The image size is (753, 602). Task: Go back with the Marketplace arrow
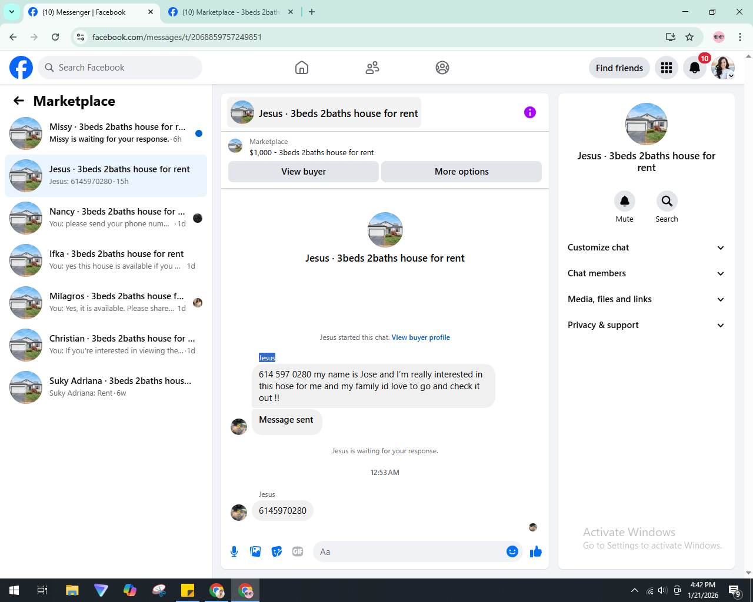point(19,101)
